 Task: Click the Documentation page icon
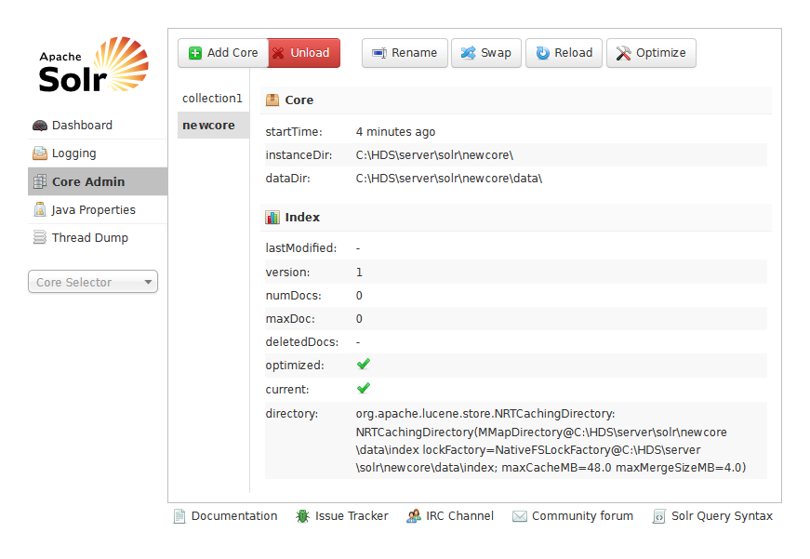point(179,516)
